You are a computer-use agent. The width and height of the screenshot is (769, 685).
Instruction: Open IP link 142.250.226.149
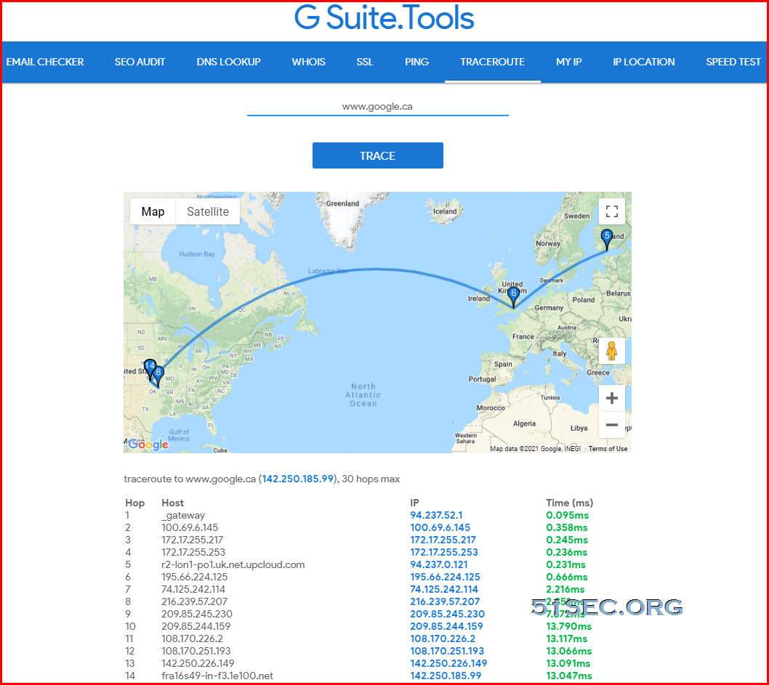448,663
